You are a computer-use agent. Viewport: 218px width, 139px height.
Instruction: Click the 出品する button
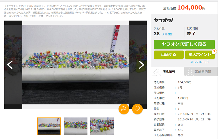click(x=169, y=55)
